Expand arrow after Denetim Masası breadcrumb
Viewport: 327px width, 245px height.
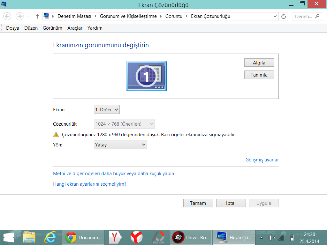95,16
